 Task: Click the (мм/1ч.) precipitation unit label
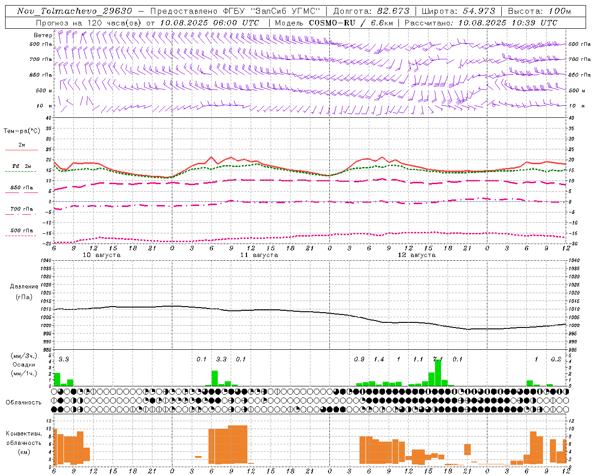[x=24, y=373]
